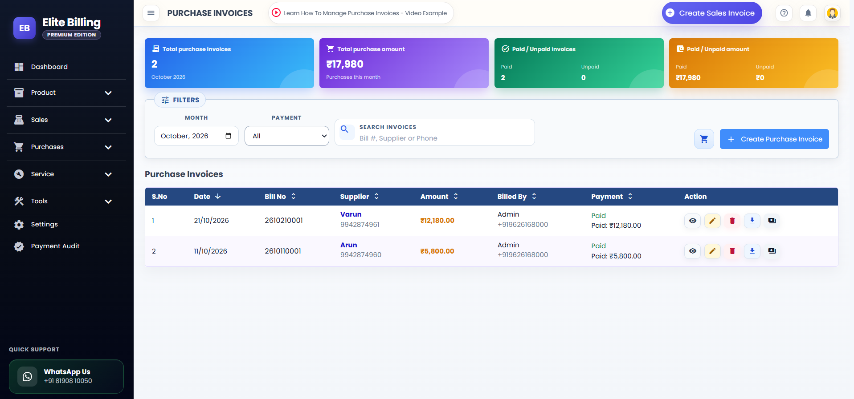Open the video example link
The height and width of the screenshot is (399, 854).
361,13
